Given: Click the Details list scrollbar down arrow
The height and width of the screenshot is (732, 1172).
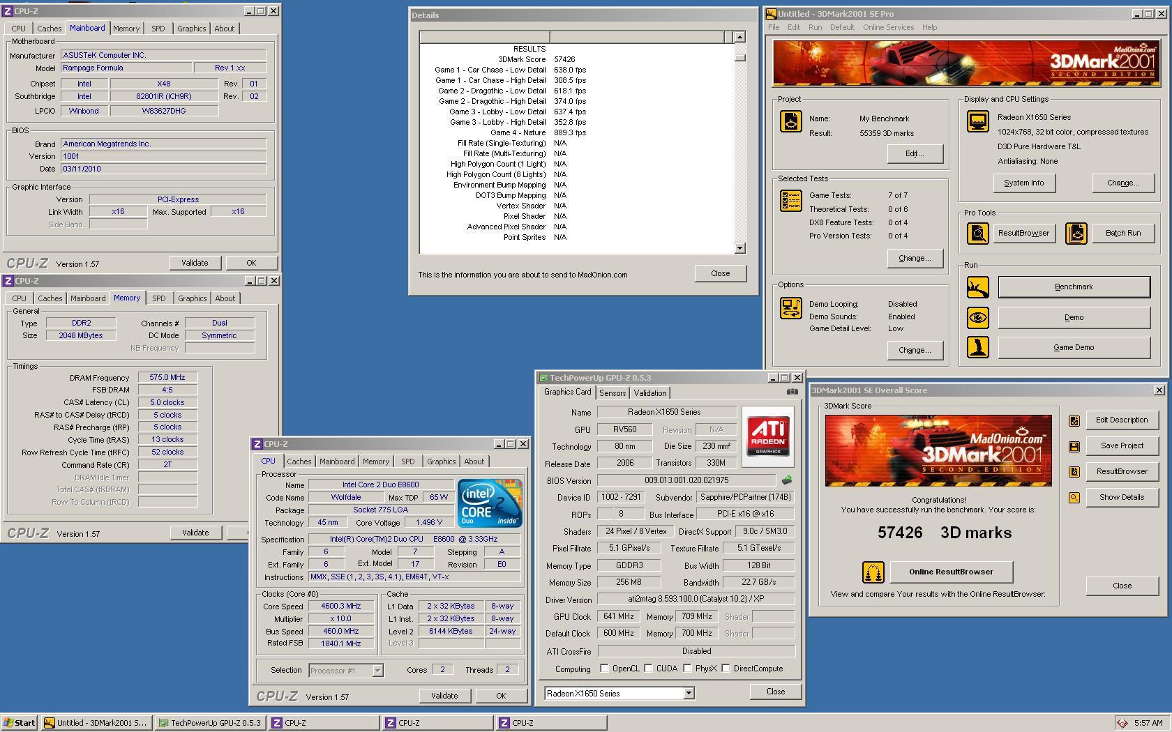Looking at the screenshot, I should (x=739, y=248).
